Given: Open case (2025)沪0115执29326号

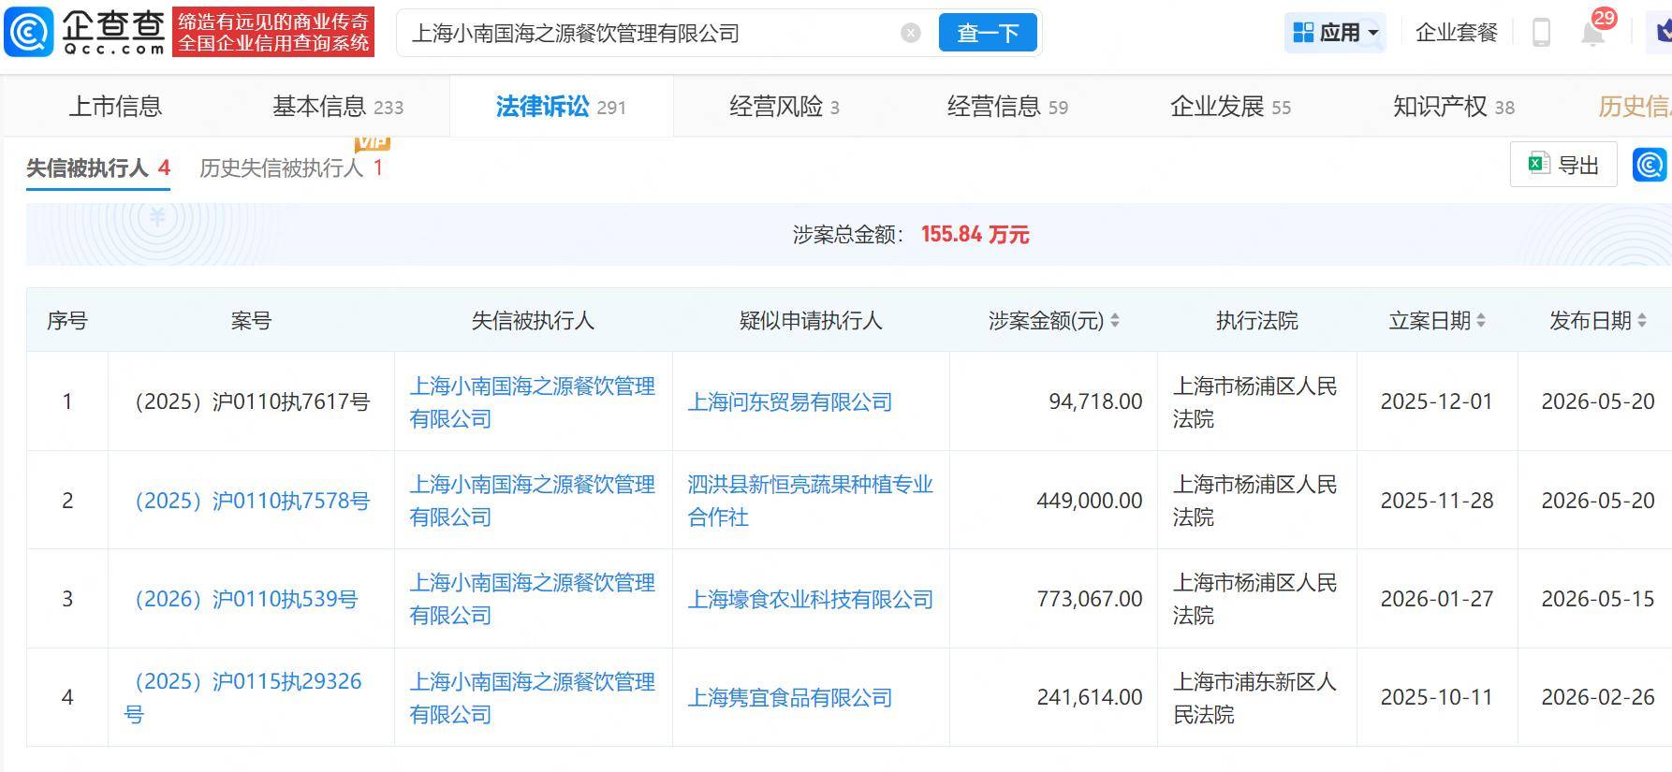Looking at the screenshot, I should click(x=243, y=697).
